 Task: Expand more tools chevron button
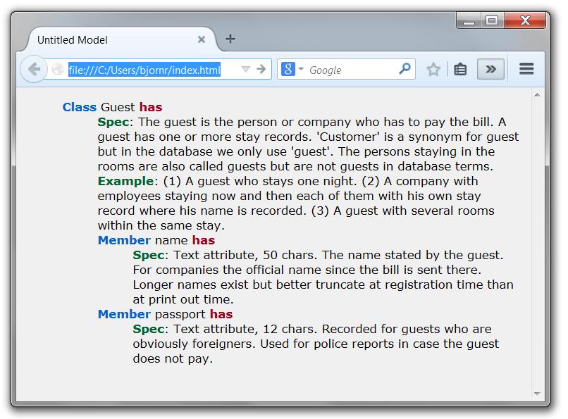tap(490, 69)
